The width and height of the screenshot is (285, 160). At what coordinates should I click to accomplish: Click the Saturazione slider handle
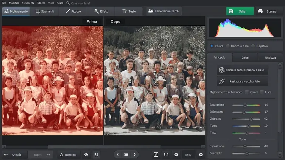pyautogui.click(x=245, y=105)
